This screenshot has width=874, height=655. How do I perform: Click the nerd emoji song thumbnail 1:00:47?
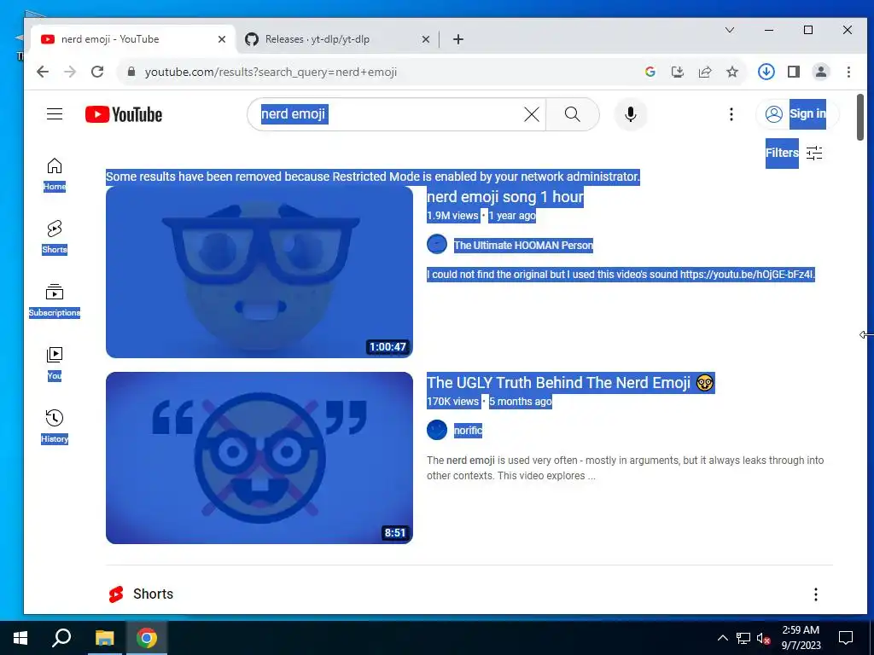pyautogui.click(x=259, y=272)
